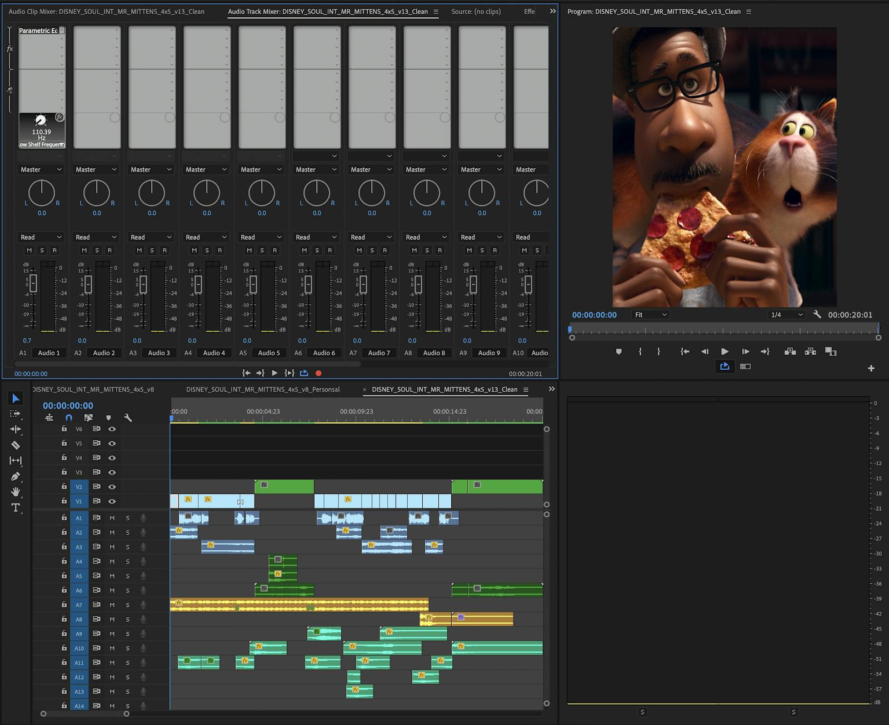
Task: Click Add Marker in Program Monitor
Action: [619, 351]
